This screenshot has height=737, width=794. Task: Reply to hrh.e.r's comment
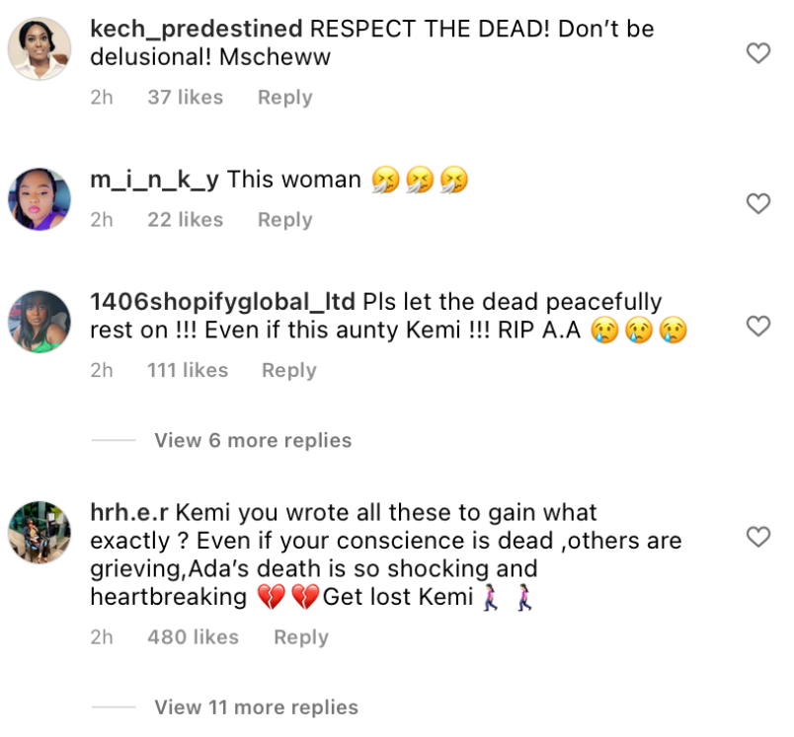pyautogui.click(x=300, y=637)
